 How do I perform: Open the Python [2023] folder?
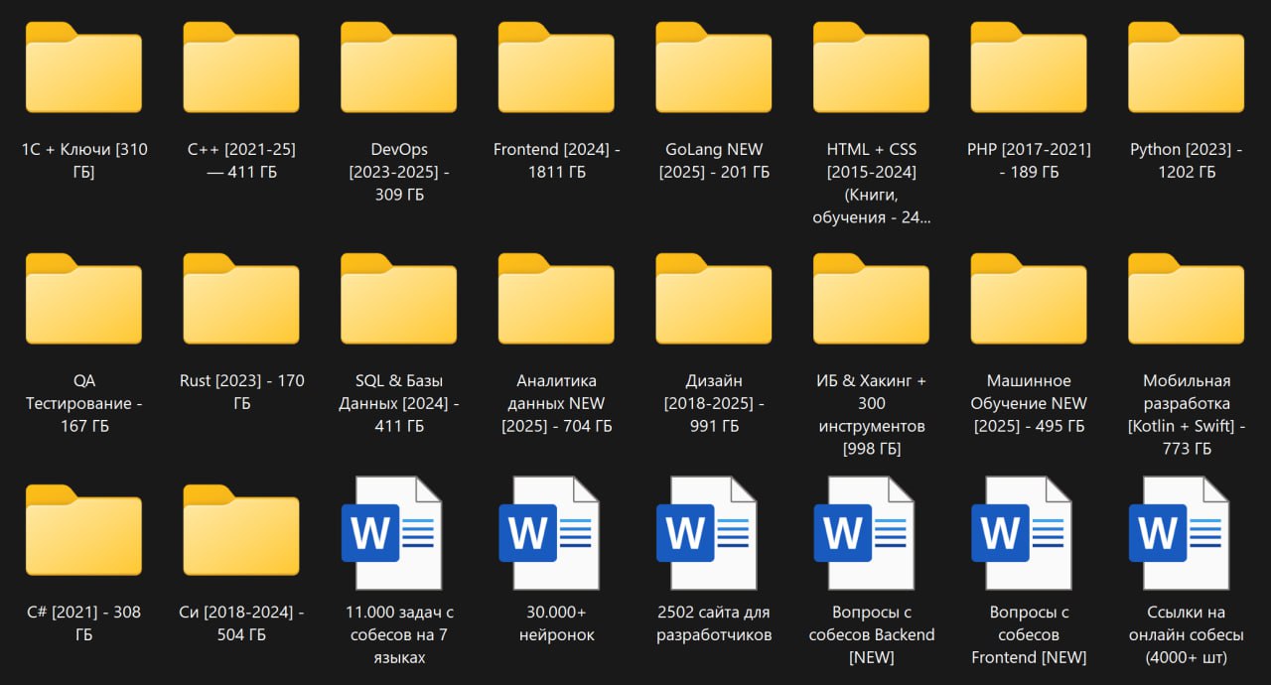click(1187, 68)
